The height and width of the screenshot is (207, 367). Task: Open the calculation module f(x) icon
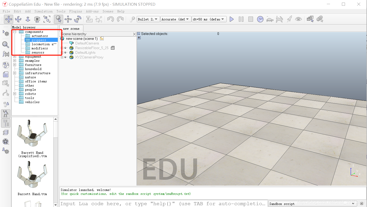(x=6, y=54)
